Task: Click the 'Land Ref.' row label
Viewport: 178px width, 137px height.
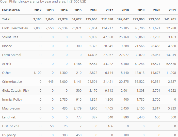Action: [9, 117]
